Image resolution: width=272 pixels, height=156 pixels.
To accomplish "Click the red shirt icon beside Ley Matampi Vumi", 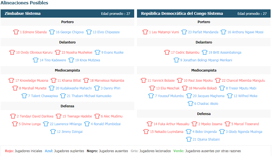I will [145, 32].
